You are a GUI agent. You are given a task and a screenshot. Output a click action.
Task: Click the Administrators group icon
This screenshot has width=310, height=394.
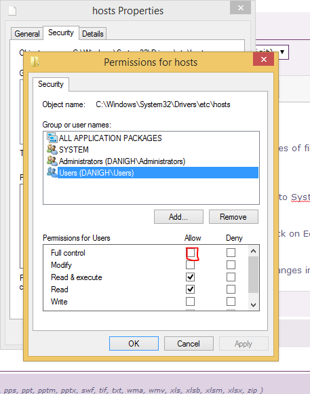[x=52, y=161]
